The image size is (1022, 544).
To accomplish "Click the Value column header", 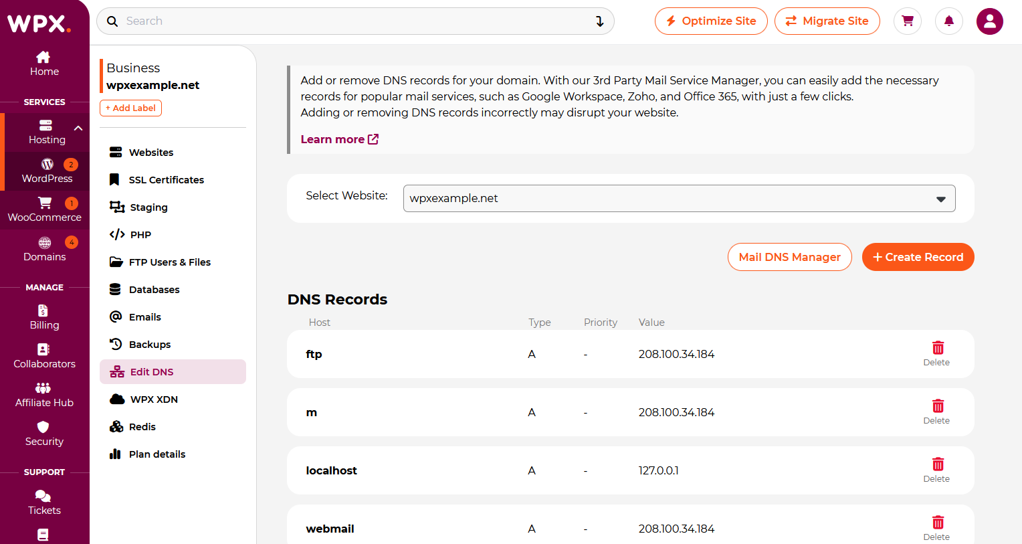I will tap(651, 323).
